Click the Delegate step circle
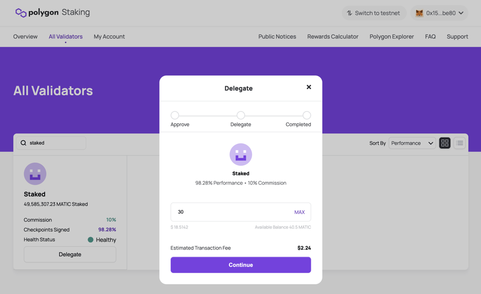The width and height of the screenshot is (481, 294). [241, 115]
